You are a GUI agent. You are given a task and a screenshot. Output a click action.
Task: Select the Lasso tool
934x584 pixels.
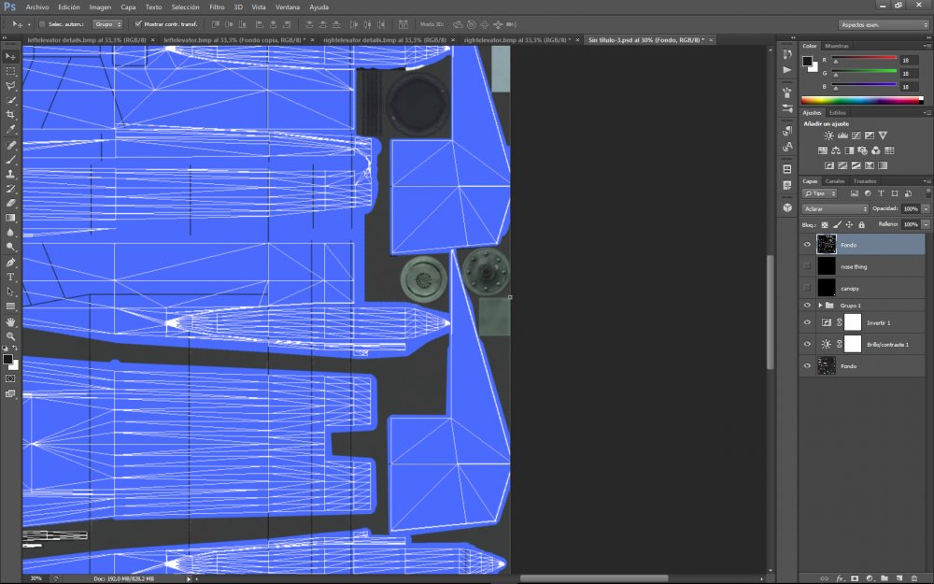point(10,86)
